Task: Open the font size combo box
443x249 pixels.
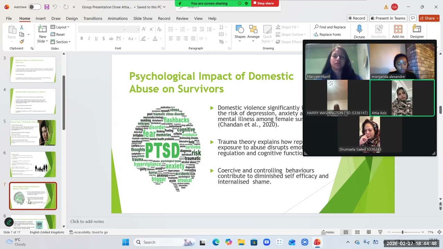Action: pos(133,29)
